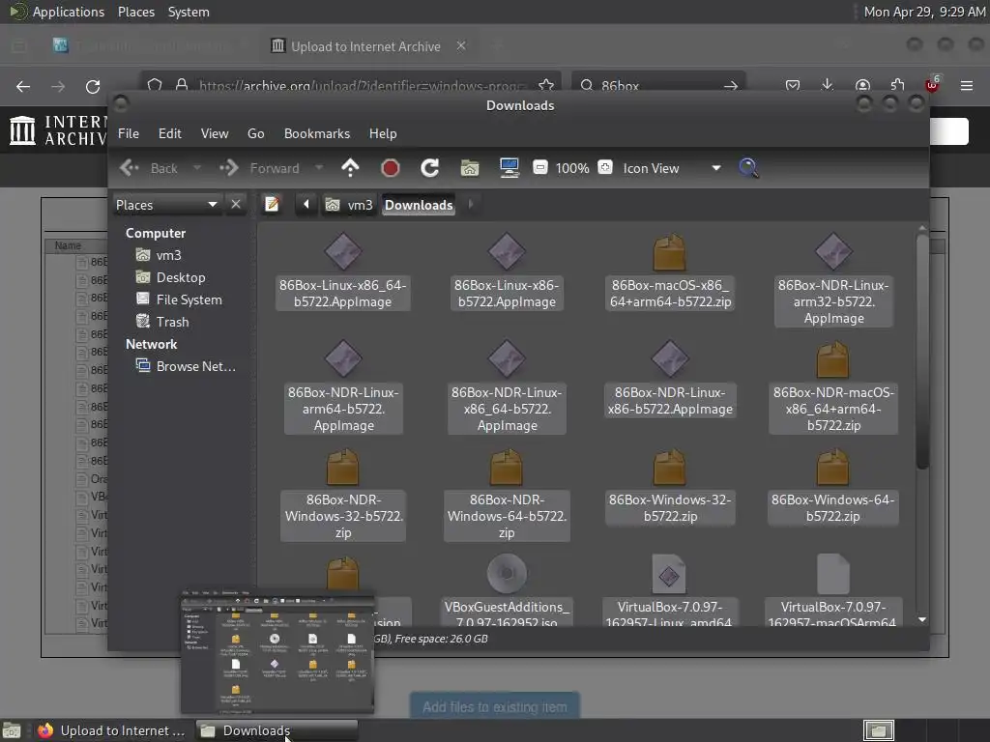Viewport: 990px width, 742px height.
Task: Open the Home folder toolbar icon
Action: pyautogui.click(x=470, y=168)
